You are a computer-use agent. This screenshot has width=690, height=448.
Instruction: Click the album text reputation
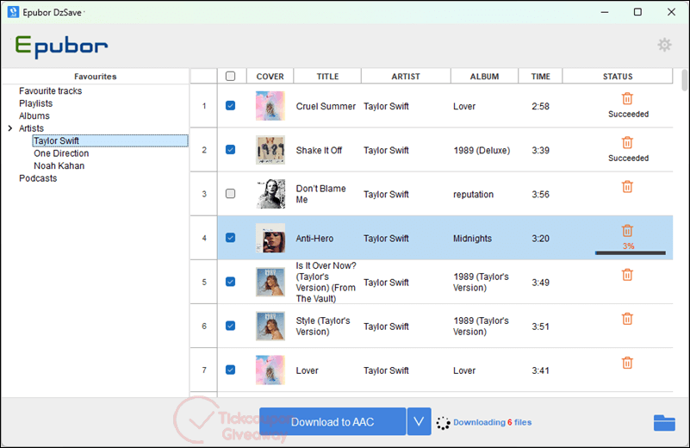click(x=474, y=195)
